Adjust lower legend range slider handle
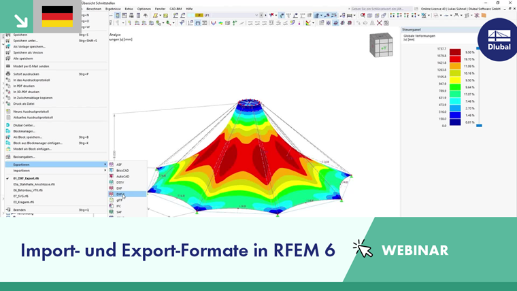This screenshot has height=291, width=517. (x=479, y=126)
